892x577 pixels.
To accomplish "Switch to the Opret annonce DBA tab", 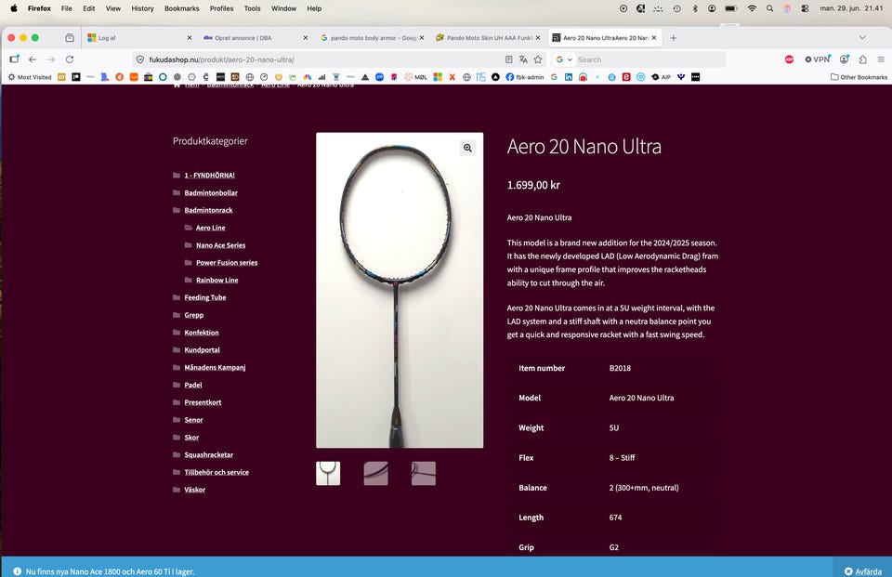I will [x=255, y=38].
